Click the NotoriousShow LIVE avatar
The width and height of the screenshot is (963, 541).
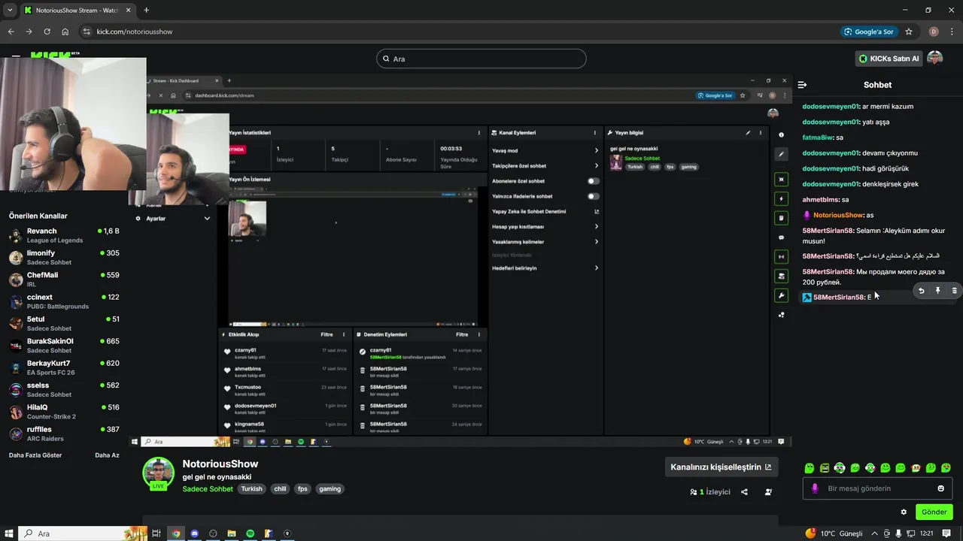click(x=159, y=473)
